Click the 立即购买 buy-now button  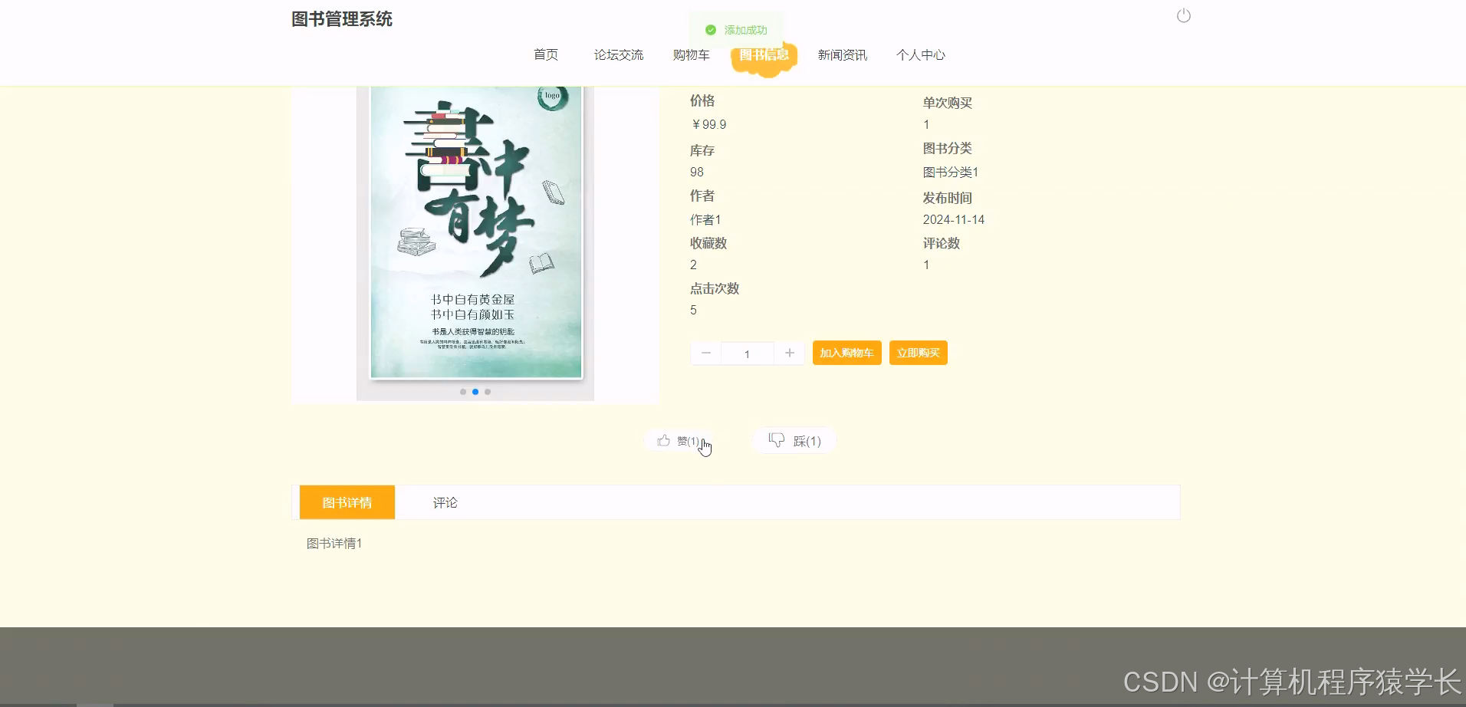pos(918,353)
